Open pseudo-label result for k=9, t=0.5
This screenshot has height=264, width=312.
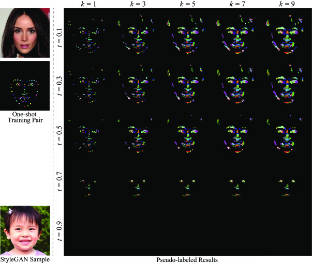click(x=287, y=132)
